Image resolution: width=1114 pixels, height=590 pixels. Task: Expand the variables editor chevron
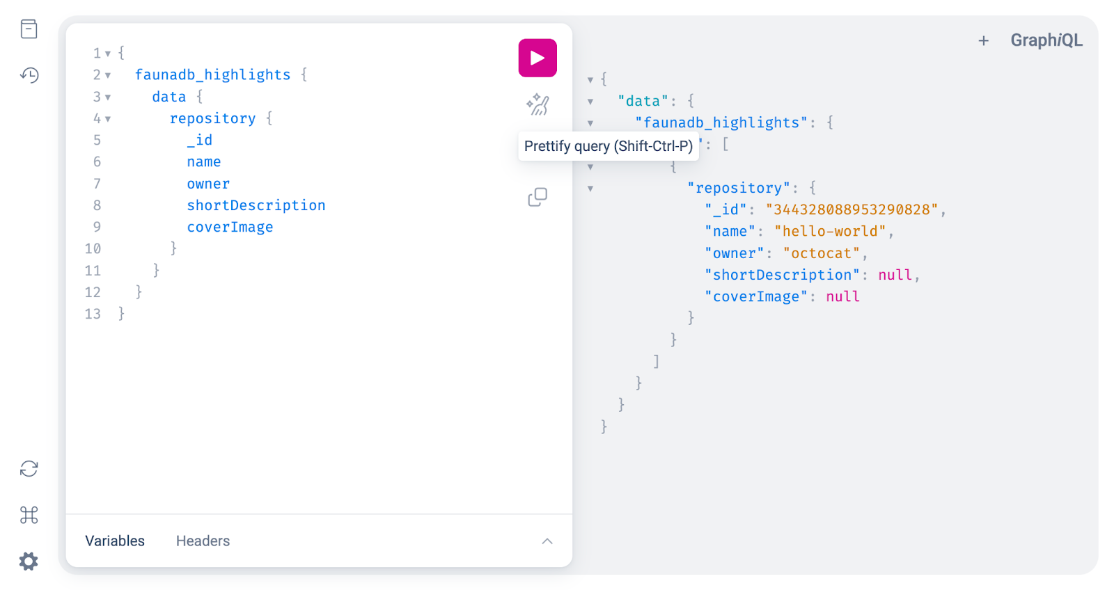(x=547, y=541)
